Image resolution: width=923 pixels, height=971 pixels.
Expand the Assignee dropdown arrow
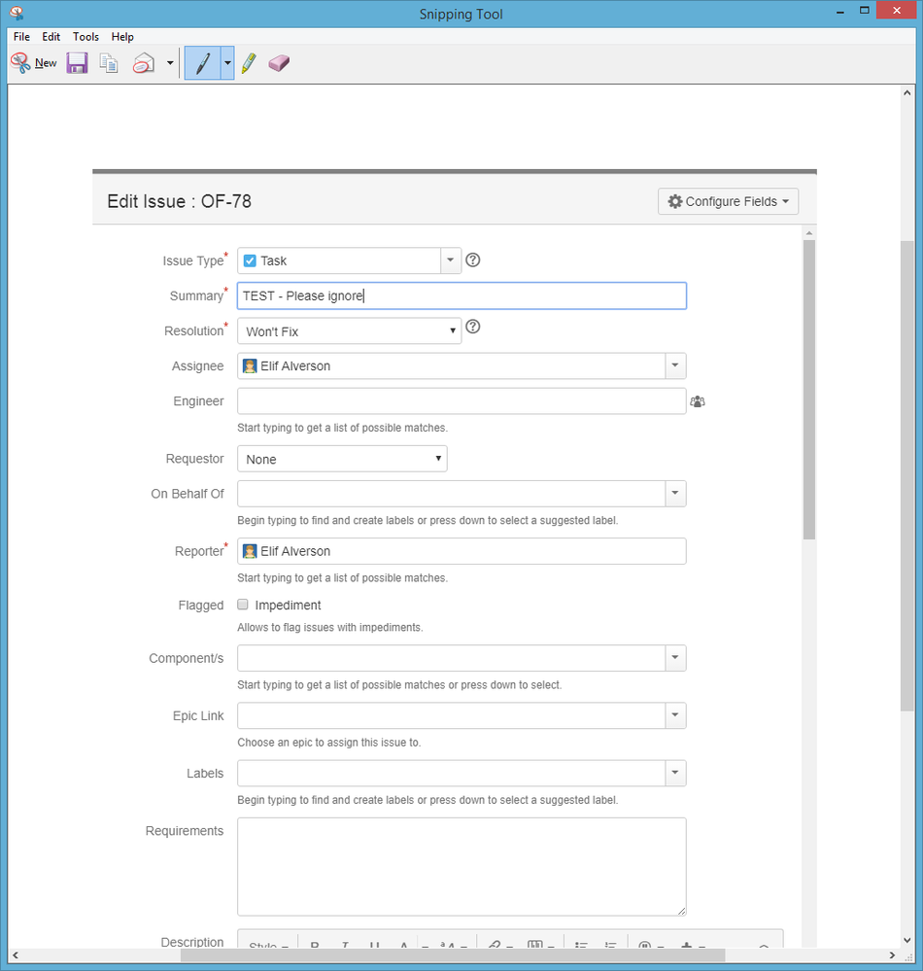coord(675,366)
